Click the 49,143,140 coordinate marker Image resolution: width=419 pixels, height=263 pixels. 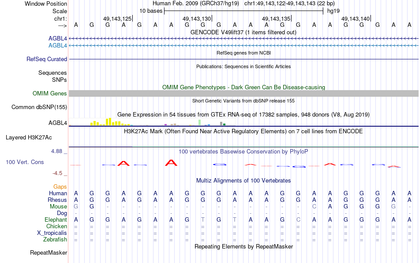355,18
